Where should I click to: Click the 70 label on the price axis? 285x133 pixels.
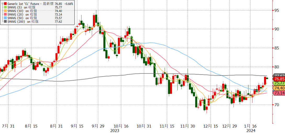click(276, 105)
